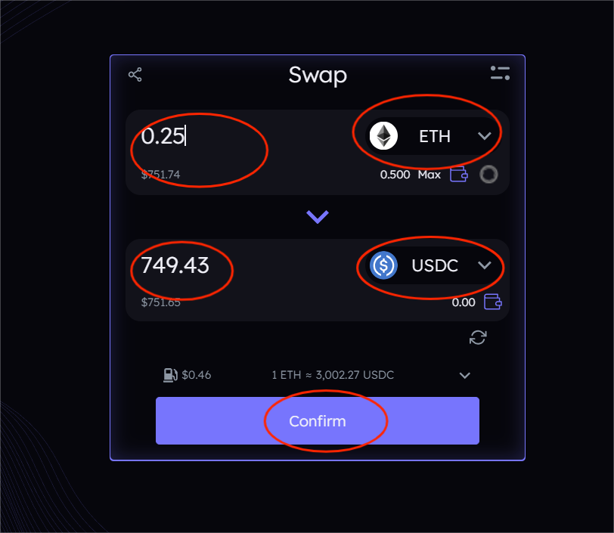
Task: Click the USDC wallet balance icon
Action: click(492, 302)
